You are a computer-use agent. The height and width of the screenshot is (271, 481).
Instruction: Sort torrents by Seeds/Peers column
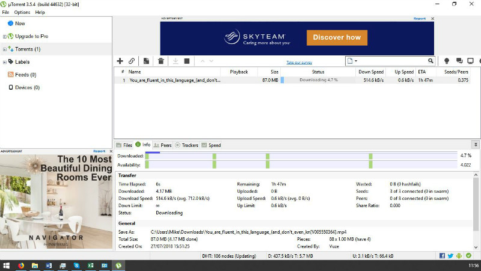pyautogui.click(x=453, y=72)
